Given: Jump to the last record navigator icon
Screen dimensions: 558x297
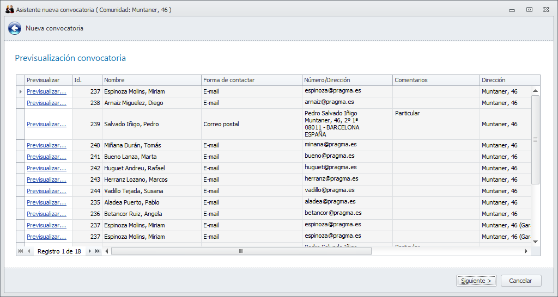Looking at the screenshot, I should pos(98,251).
